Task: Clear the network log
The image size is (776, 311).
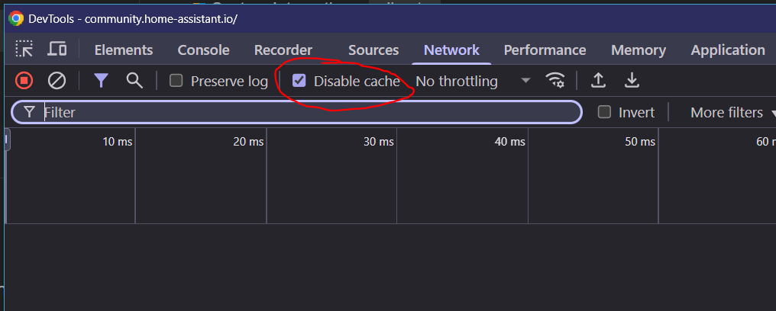Action: pyautogui.click(x=57, y=81)
